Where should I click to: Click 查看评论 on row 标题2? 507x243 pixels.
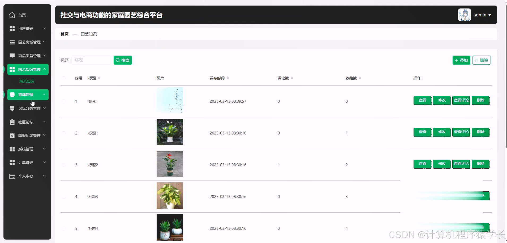pyautogui.click(x=461, y=164)
